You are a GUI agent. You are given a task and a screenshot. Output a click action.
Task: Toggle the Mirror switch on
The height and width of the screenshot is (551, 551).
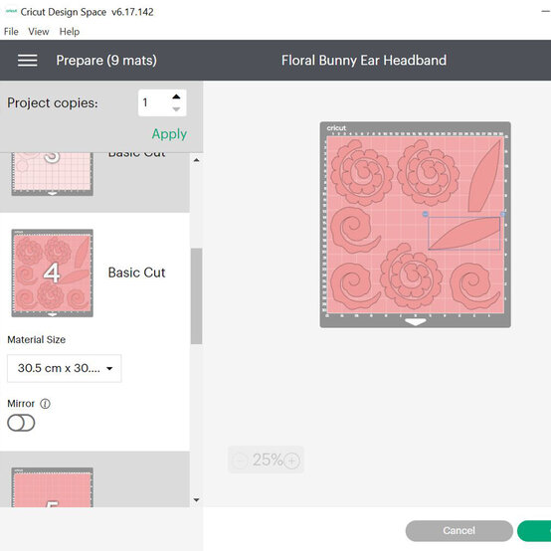point(21,423)
